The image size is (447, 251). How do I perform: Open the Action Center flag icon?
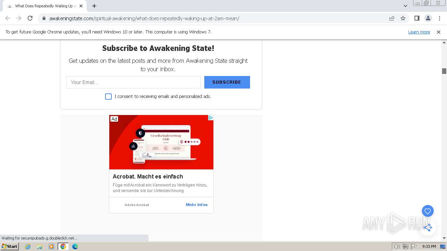[x=413, y=246]
